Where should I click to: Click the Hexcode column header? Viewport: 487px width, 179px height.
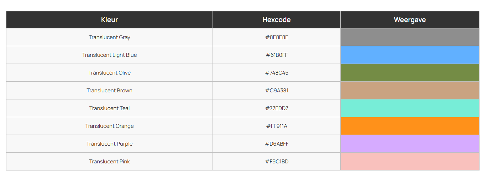(x=277, y=20)
